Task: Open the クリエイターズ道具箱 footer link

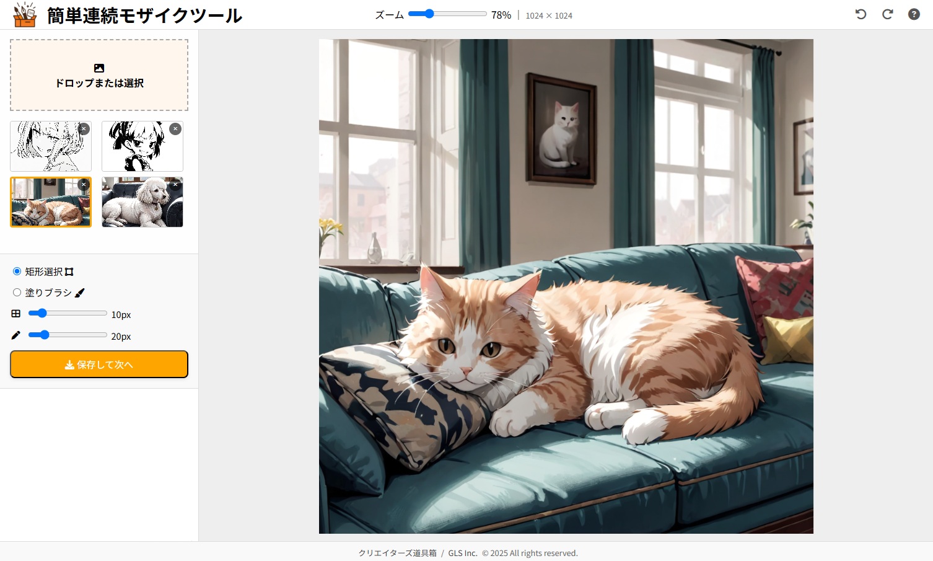Action: tap(397, 553)
